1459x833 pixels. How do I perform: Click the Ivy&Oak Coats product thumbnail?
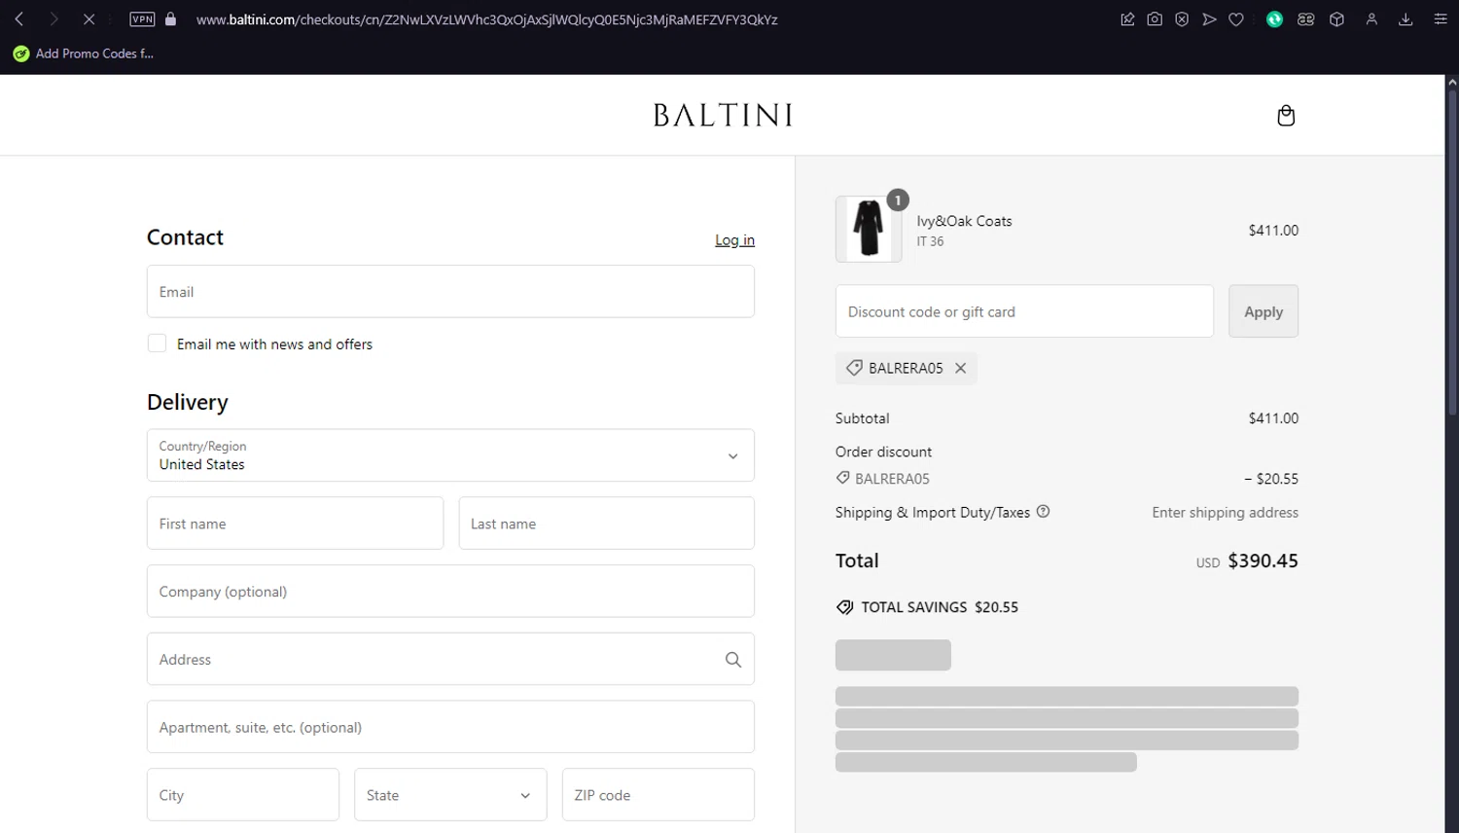click(869, 230)
